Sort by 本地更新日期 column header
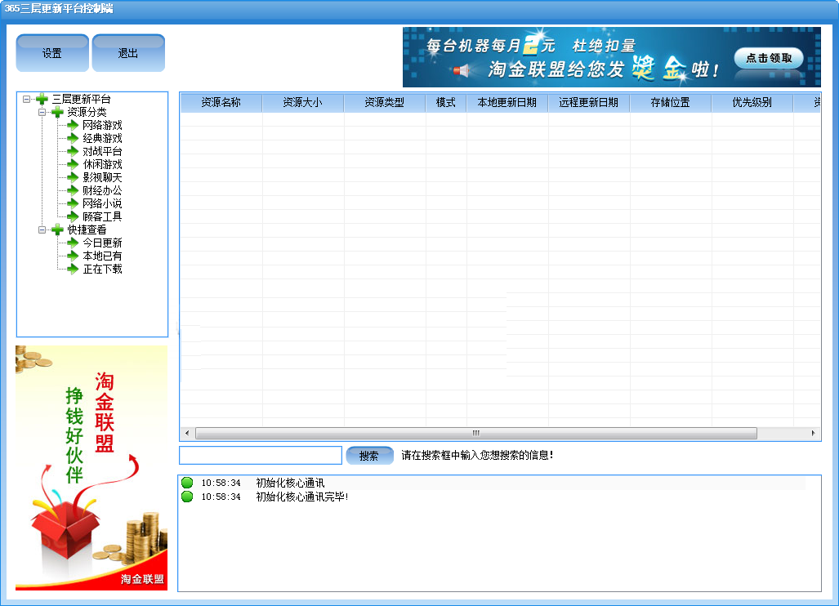This screenshot has width=839, height=606. (507, 103)
